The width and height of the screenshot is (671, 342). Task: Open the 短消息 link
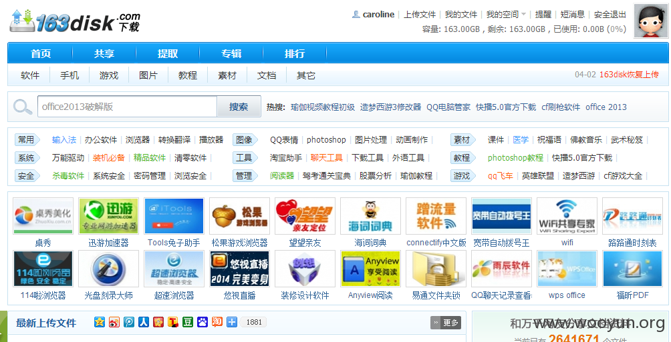pos(573,15)
